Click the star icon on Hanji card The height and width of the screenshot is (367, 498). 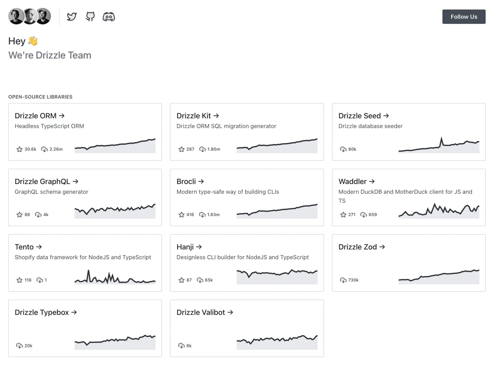(181, 280)
